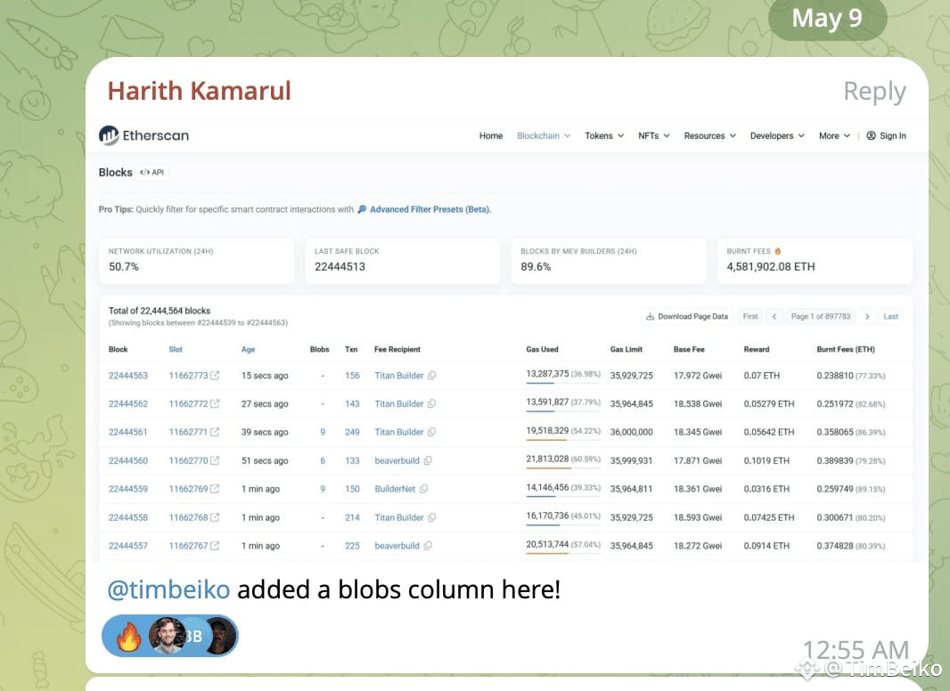Go to next page arrow in pagination
Viewport: 950px width, 691px height.
(x=867, y=316)
